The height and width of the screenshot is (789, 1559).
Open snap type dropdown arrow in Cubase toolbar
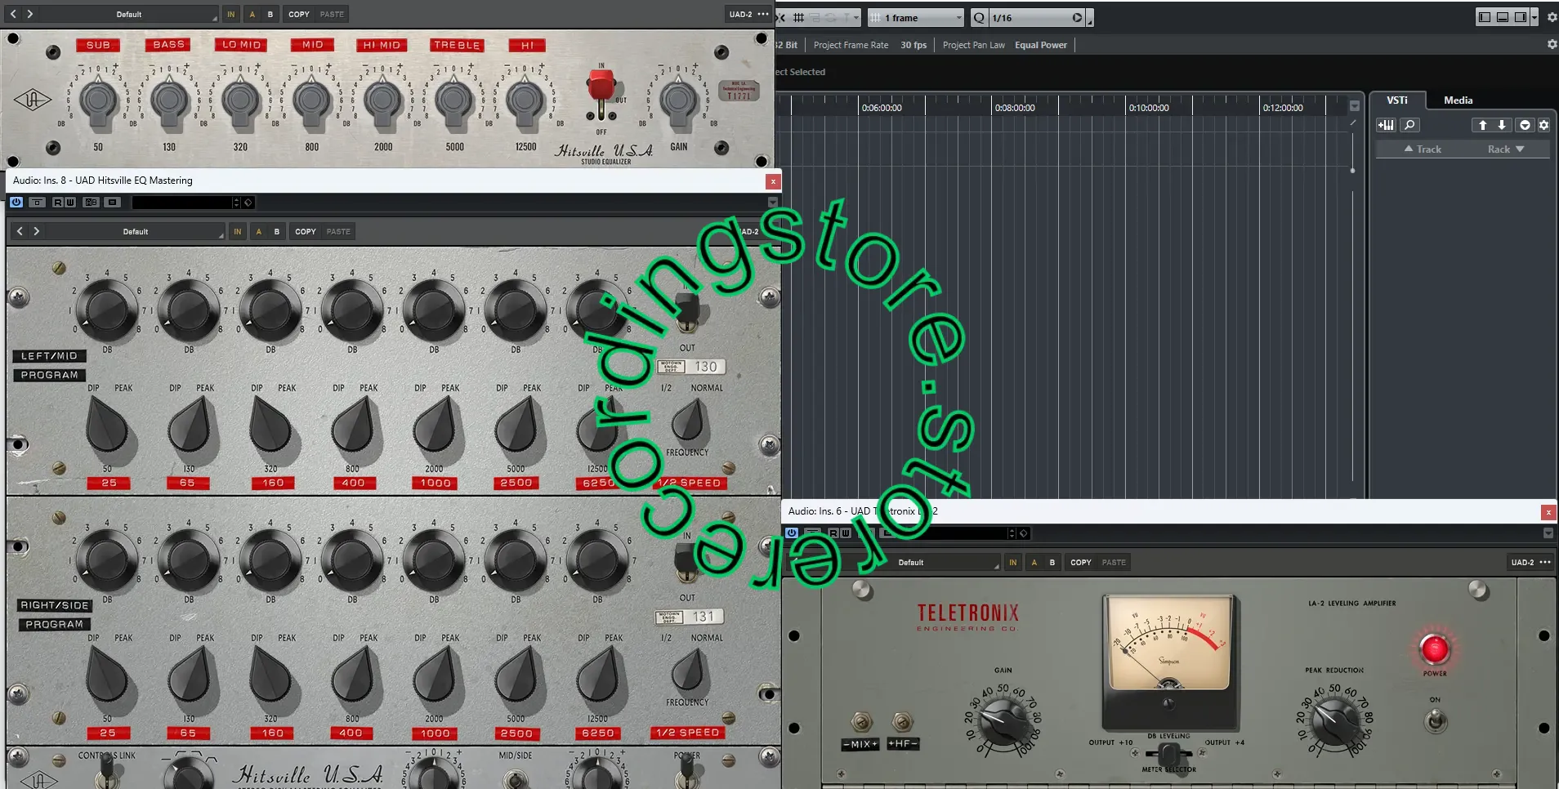(x=855, y=17)
